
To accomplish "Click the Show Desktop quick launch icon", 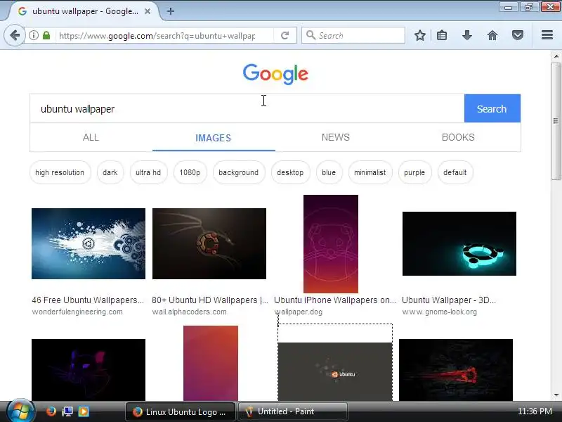I will (67, 411).
